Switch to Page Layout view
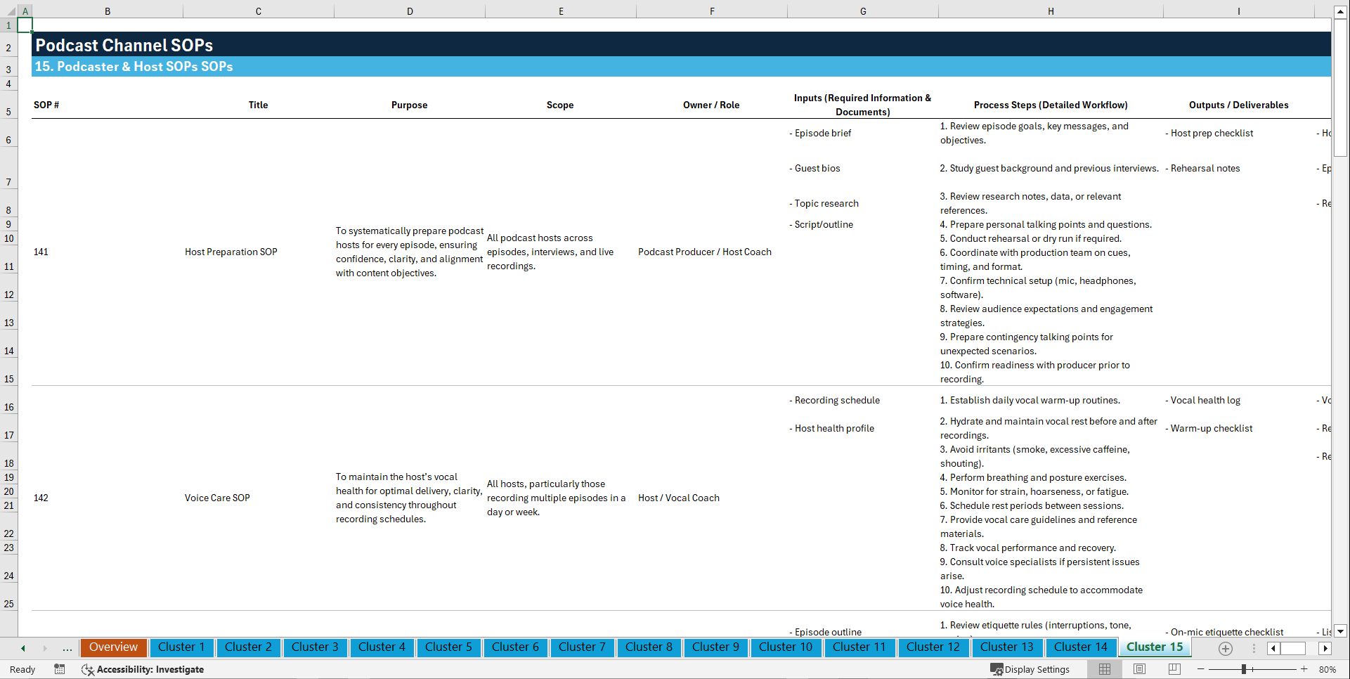This screenshot has height=679, width=1350. pos(1140,669)
